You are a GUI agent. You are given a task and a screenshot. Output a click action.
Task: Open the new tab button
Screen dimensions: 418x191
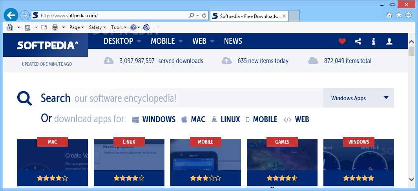[294, 16]
